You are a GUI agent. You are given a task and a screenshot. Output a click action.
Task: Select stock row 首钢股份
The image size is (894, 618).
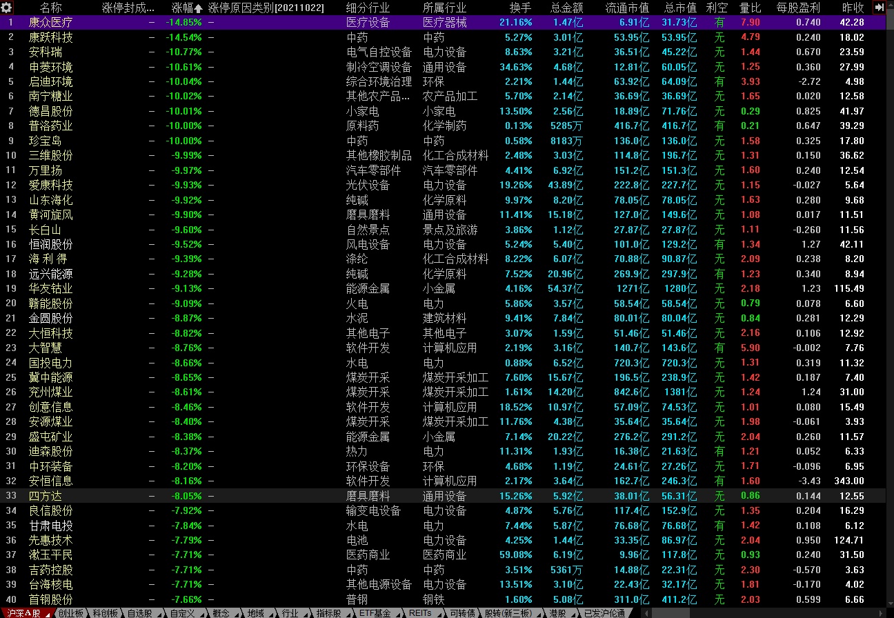click(x=443, y=599)
